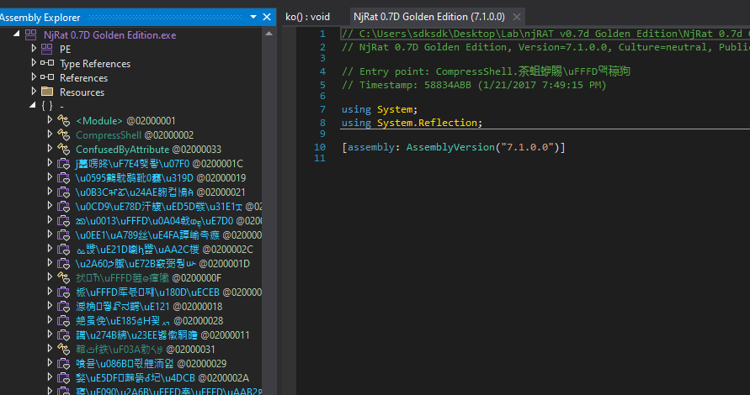Screen dimensions: 750x395
Task: Expand the CompressShell class node
Action: (x=51, y=134)
